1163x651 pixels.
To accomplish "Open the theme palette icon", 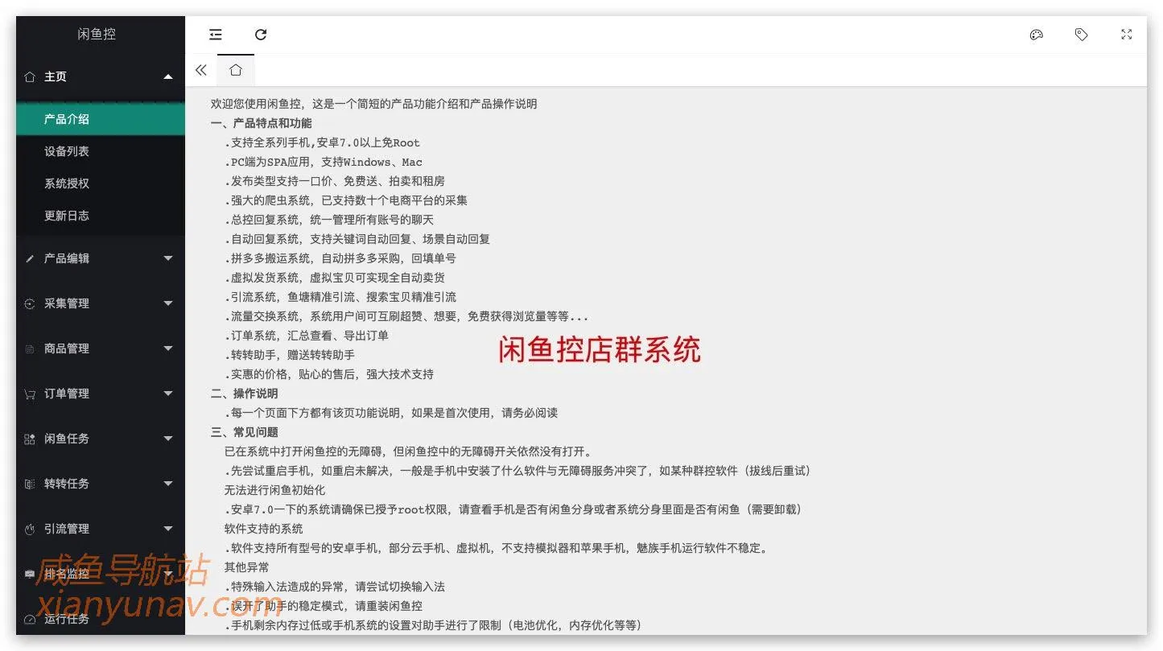I will point(1036,35).
